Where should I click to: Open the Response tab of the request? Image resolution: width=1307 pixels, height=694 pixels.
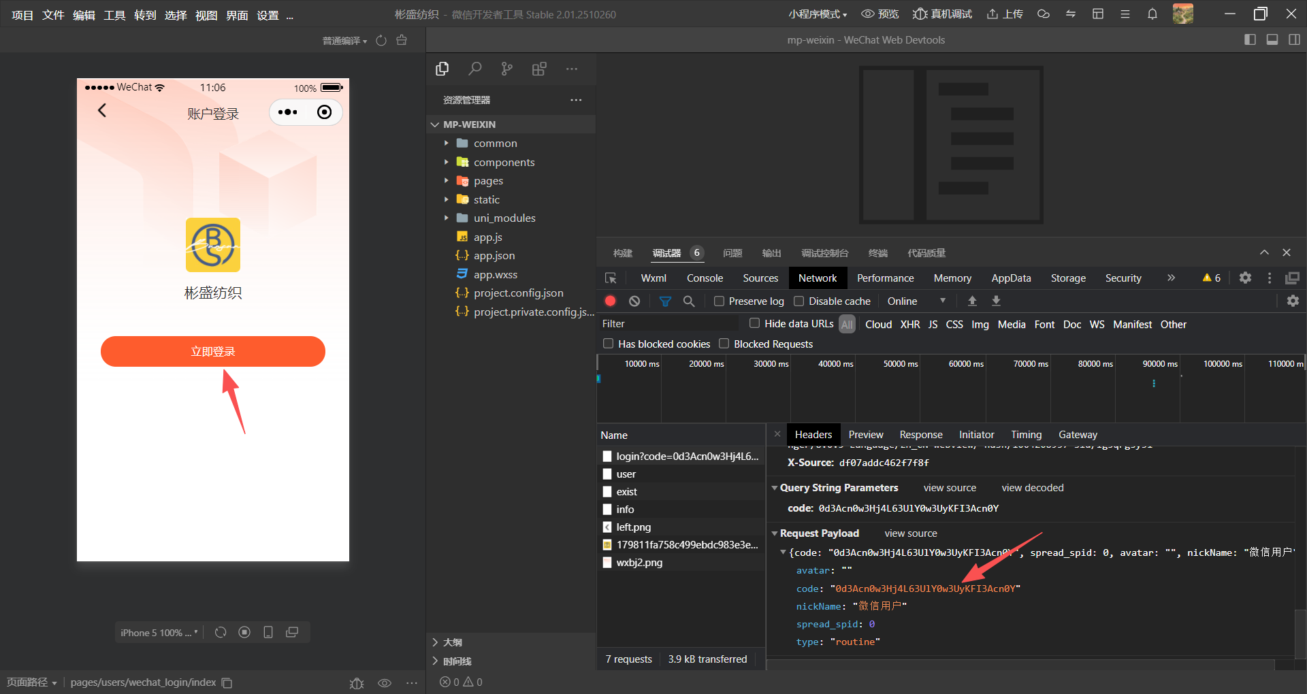tap(920, 435)
